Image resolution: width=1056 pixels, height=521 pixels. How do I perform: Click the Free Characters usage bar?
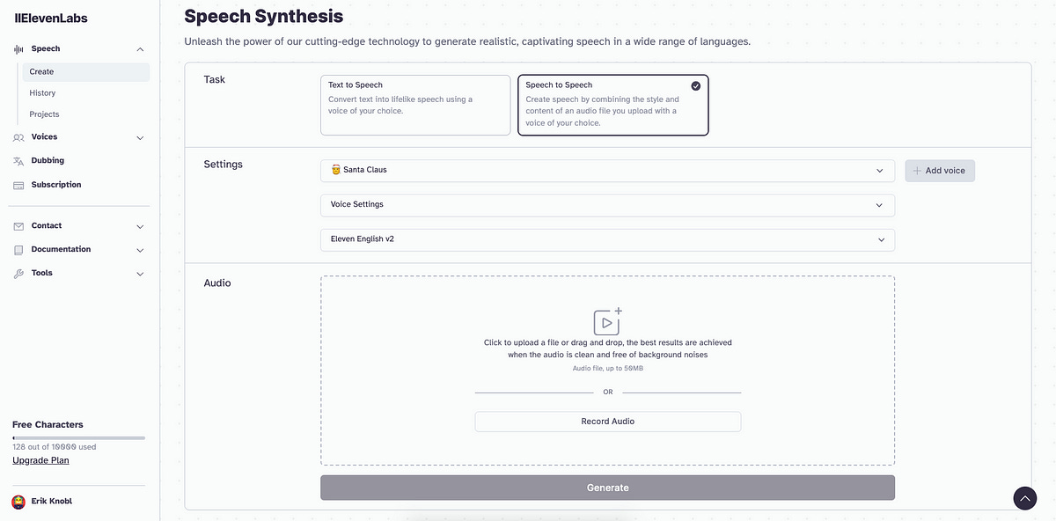pyautogui.click(x=78, y=437)
